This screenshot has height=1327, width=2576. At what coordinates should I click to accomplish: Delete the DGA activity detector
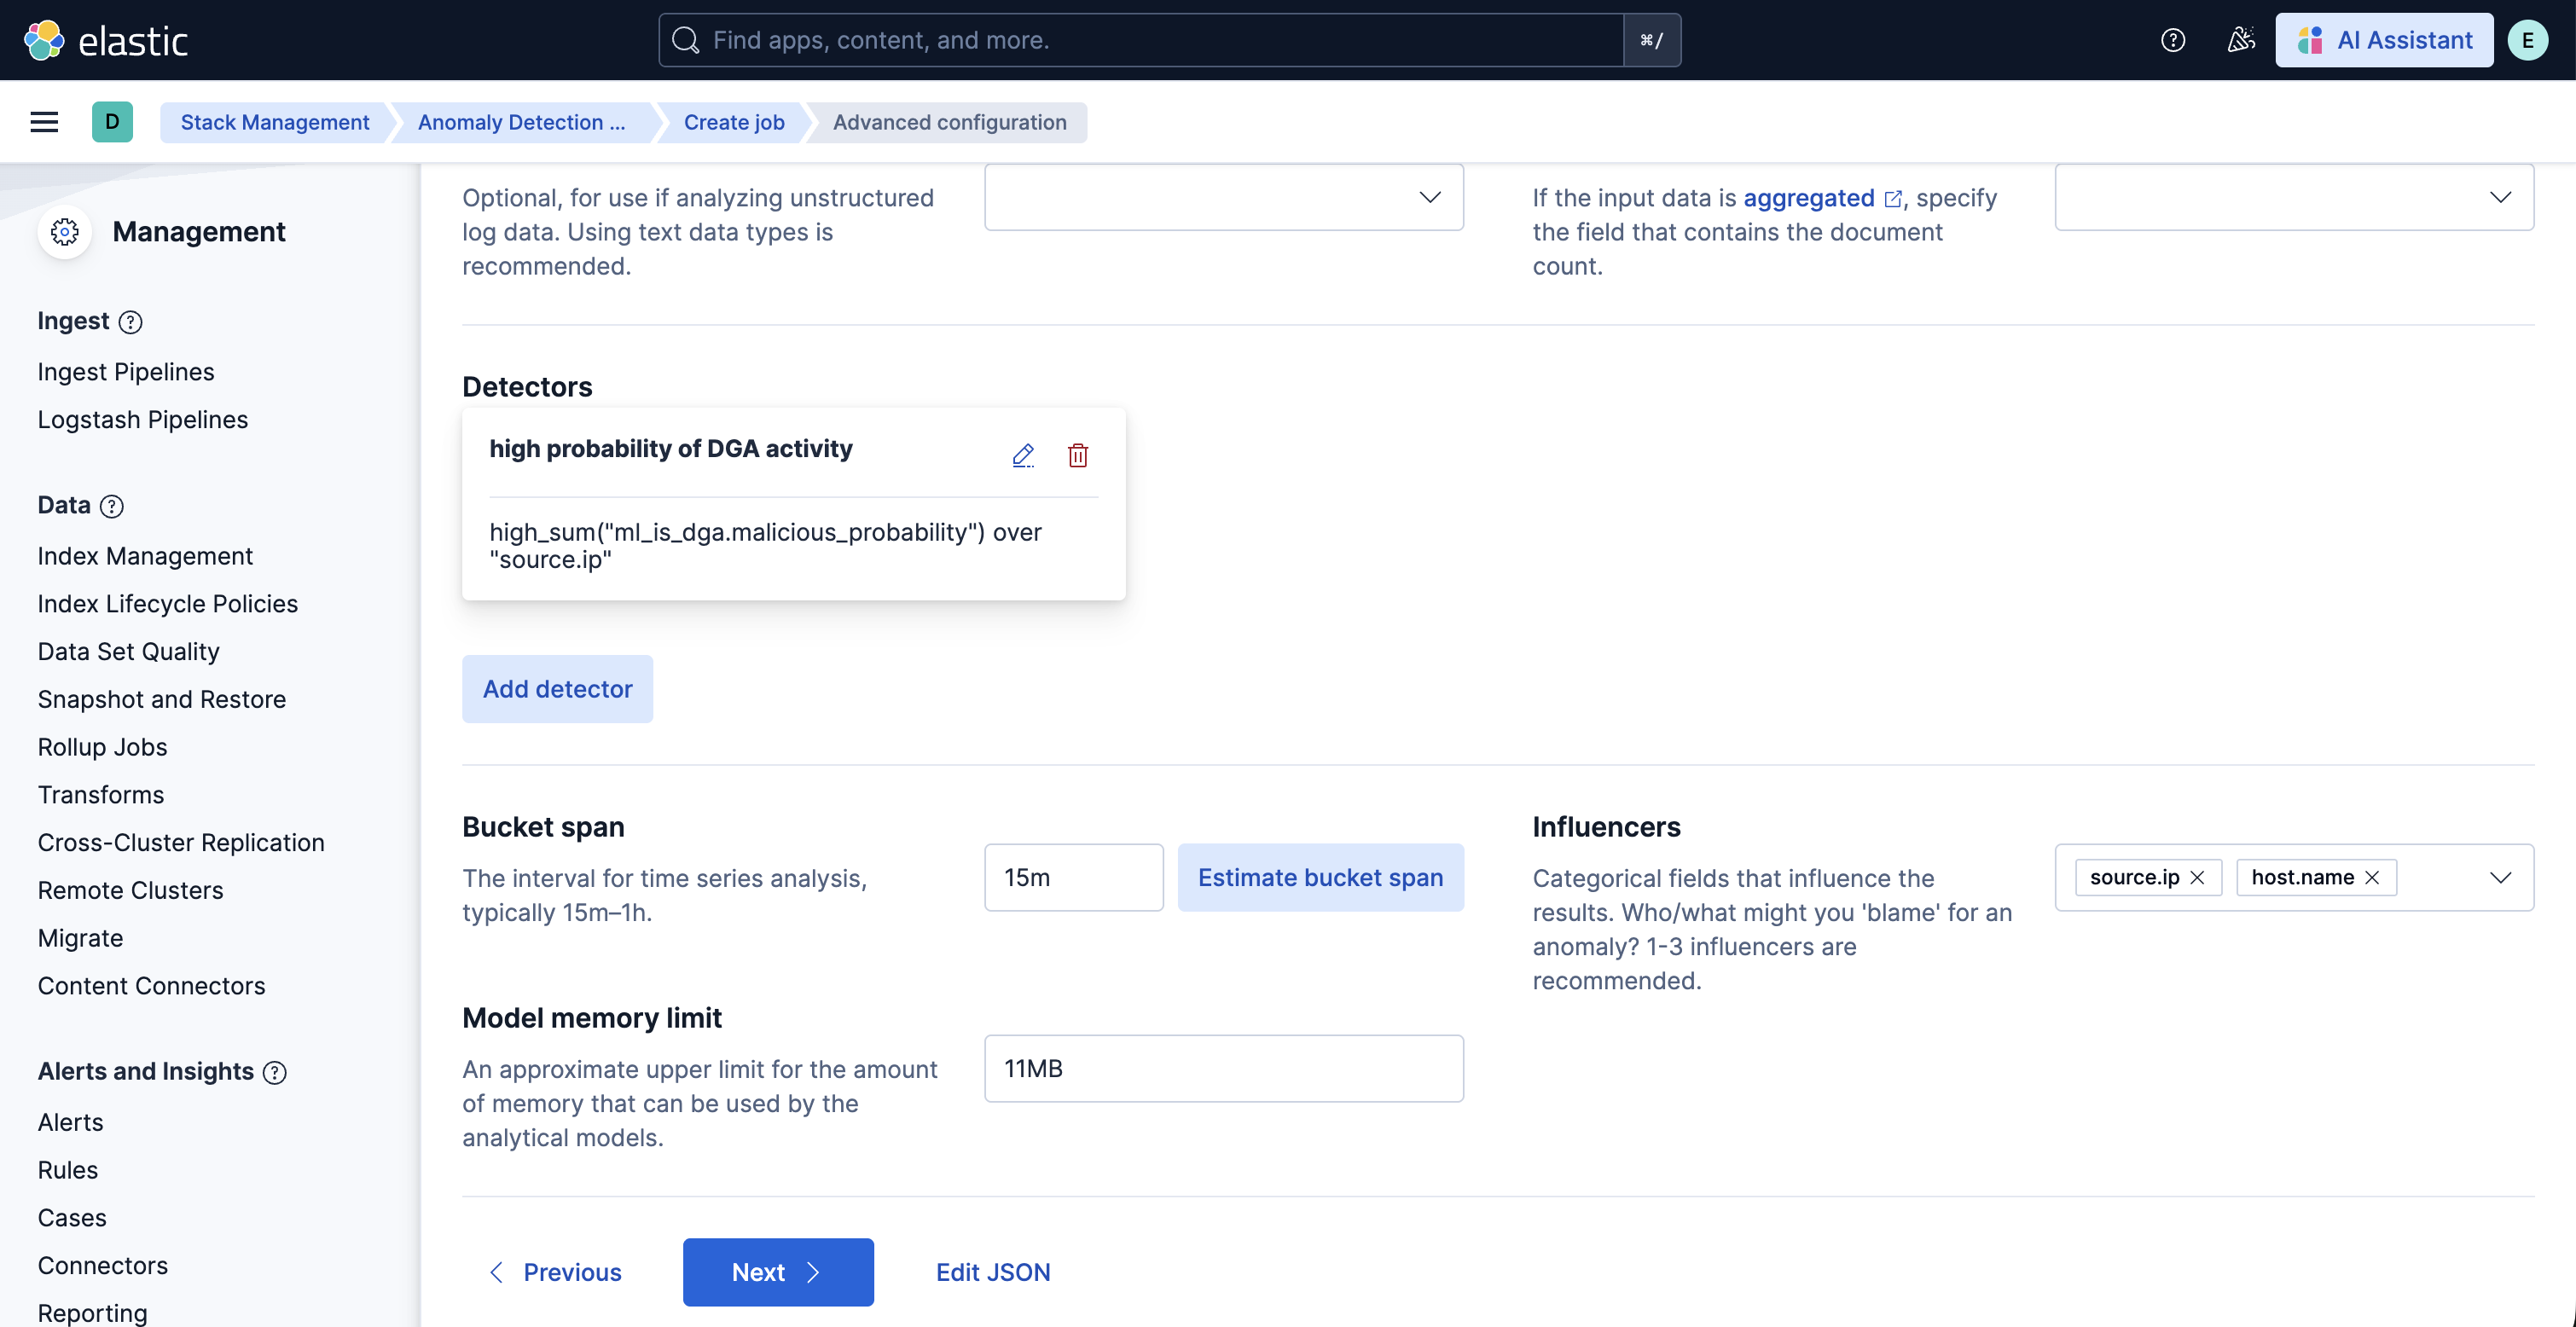pos(1077,455)
